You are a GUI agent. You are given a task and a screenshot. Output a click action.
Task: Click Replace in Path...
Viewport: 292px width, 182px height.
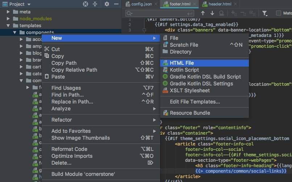(x=101, y=102)
